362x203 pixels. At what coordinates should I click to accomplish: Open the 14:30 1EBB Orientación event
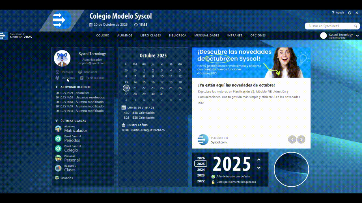[138, 113]
